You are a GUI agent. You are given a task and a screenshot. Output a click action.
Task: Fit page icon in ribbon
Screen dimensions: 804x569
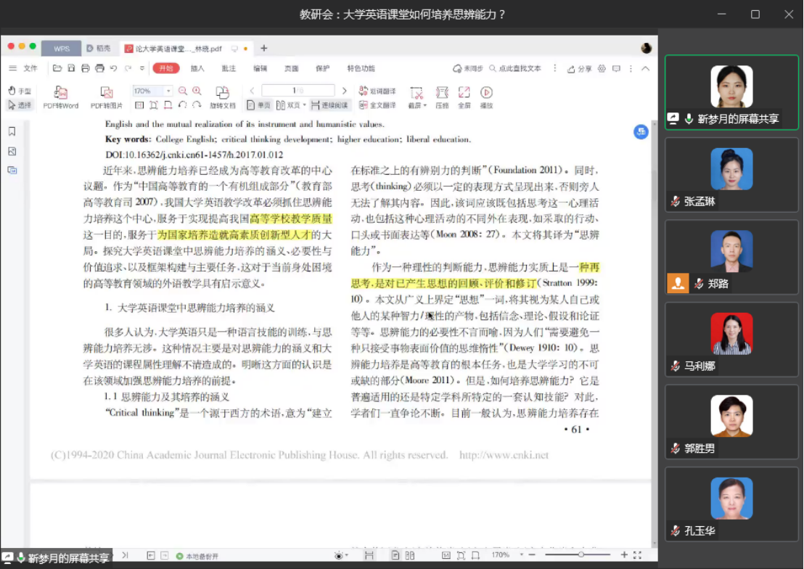[153, 105]
